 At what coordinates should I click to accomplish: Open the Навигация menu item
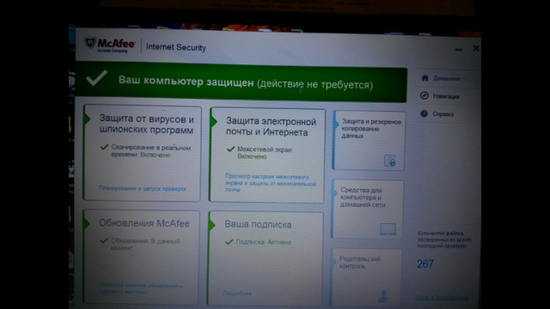[x=445, y=96]
